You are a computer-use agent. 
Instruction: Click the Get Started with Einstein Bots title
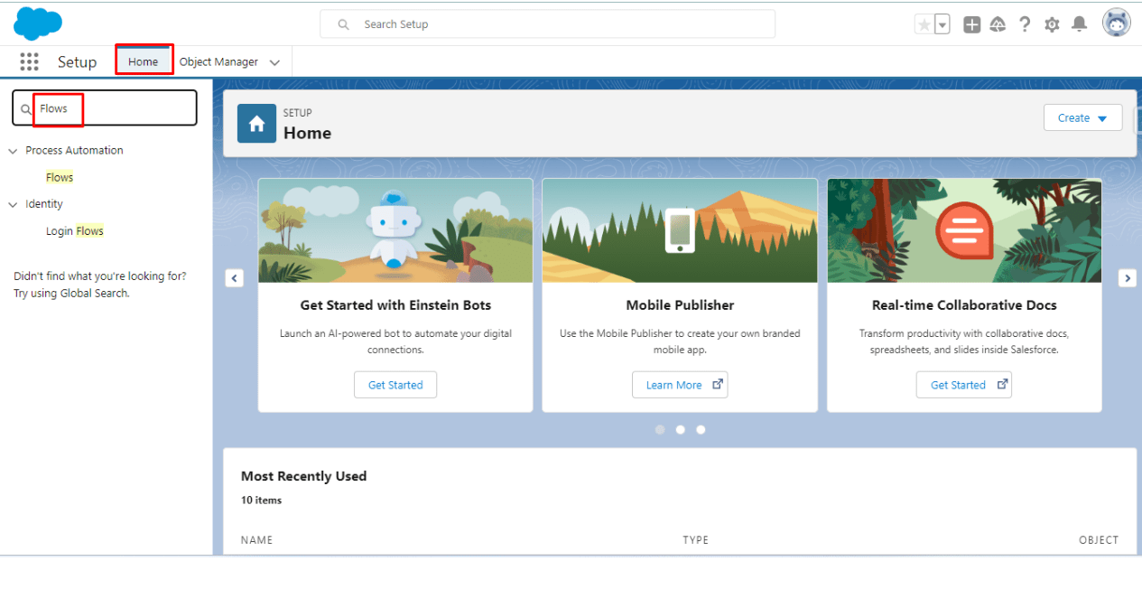click(395, 305)
